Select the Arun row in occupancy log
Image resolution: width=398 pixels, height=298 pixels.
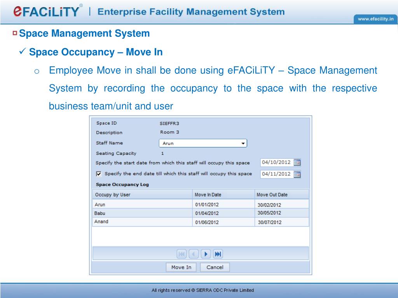[201, 204]
